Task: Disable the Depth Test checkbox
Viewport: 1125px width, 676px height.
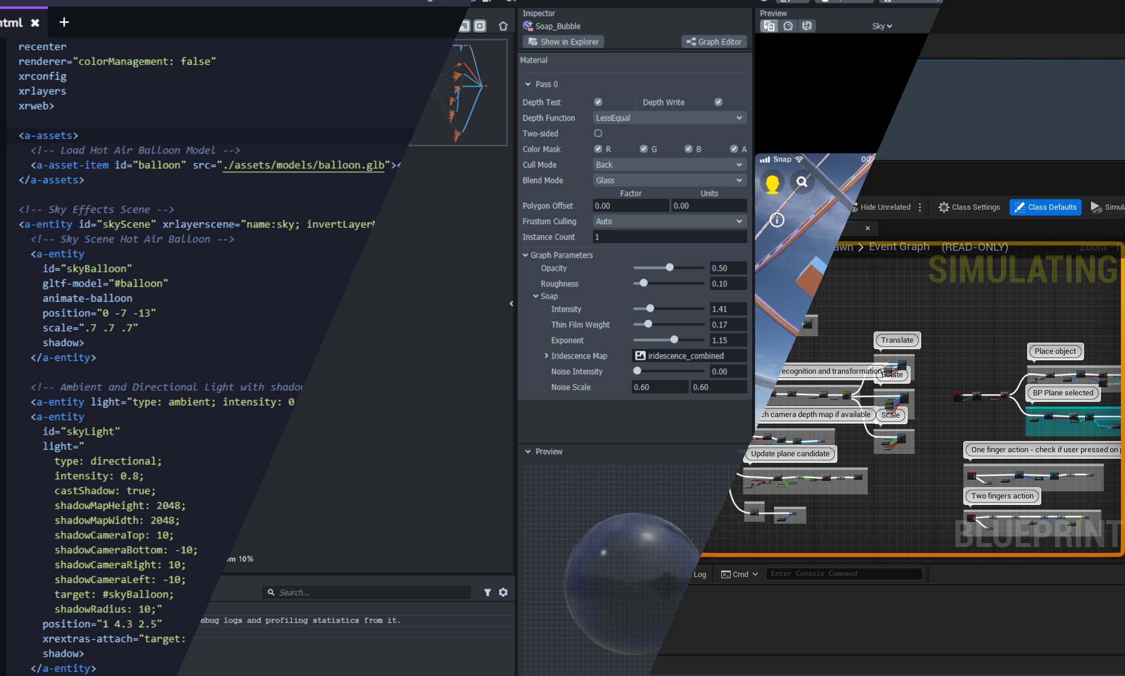Action: [x=598, y=102]
